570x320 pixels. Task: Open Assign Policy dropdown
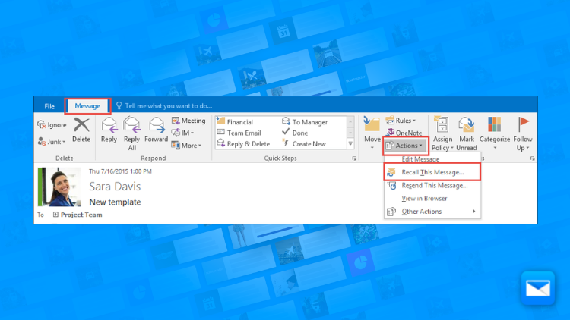[x=442, y=133]
